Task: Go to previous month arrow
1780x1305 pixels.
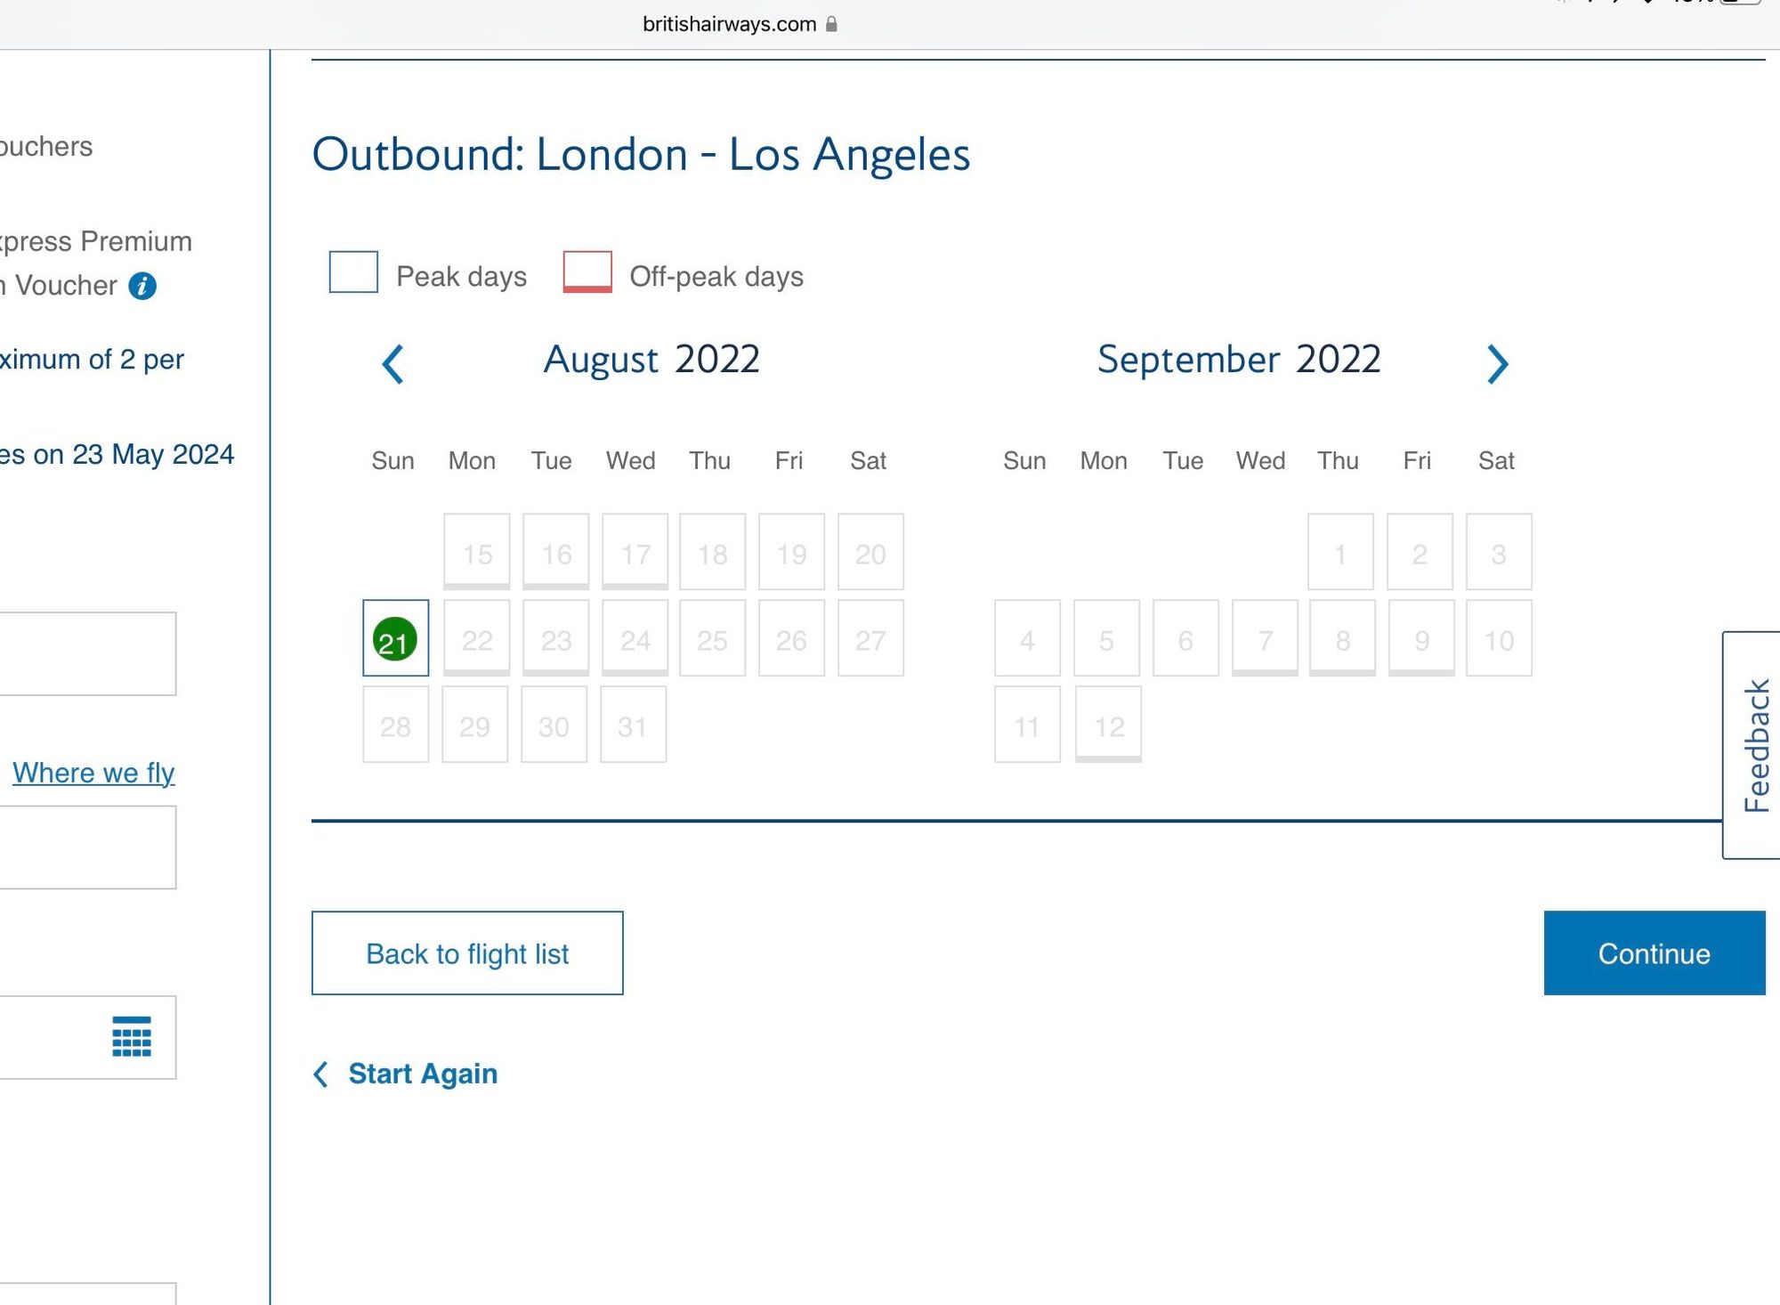Action: (x=392, y=363)
